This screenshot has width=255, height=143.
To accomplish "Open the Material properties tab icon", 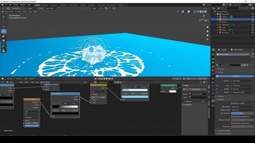I will 213,101.
